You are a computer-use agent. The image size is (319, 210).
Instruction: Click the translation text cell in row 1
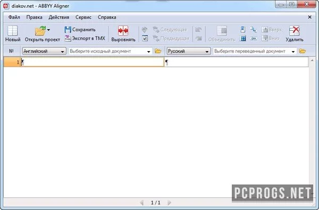click(236, 62)
